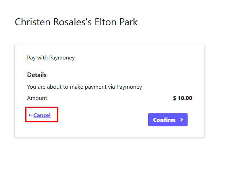228x171 pixels.
Task: Click "10.00" digits in the amount row
Action: coord(185,98)
